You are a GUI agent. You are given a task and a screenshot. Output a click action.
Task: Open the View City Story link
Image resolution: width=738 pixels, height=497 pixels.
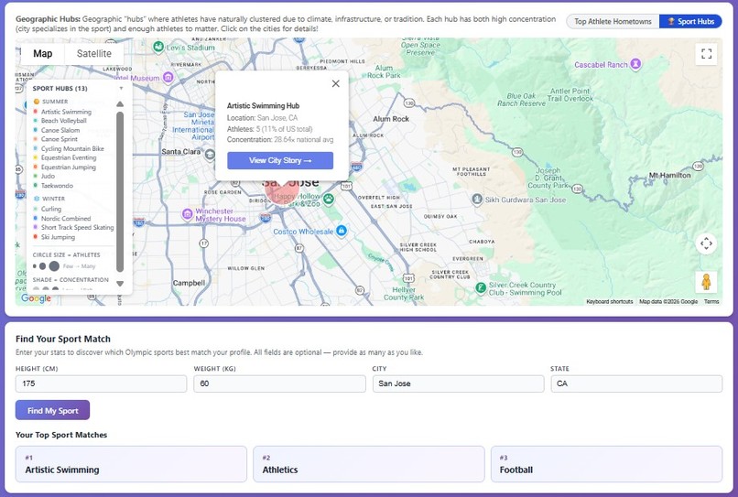pyautogui.click(x=280, y=160)
